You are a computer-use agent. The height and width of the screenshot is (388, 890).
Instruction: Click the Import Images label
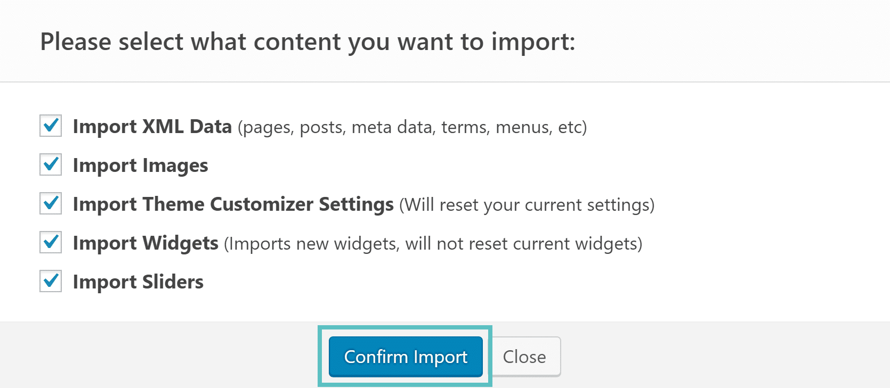pyautogui.click(x=140, y=165)
